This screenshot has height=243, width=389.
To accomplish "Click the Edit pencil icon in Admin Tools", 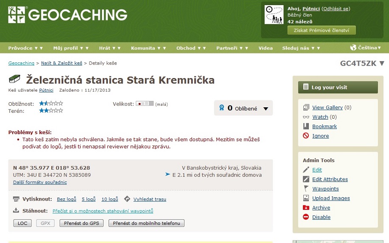I will click(306, 170).
